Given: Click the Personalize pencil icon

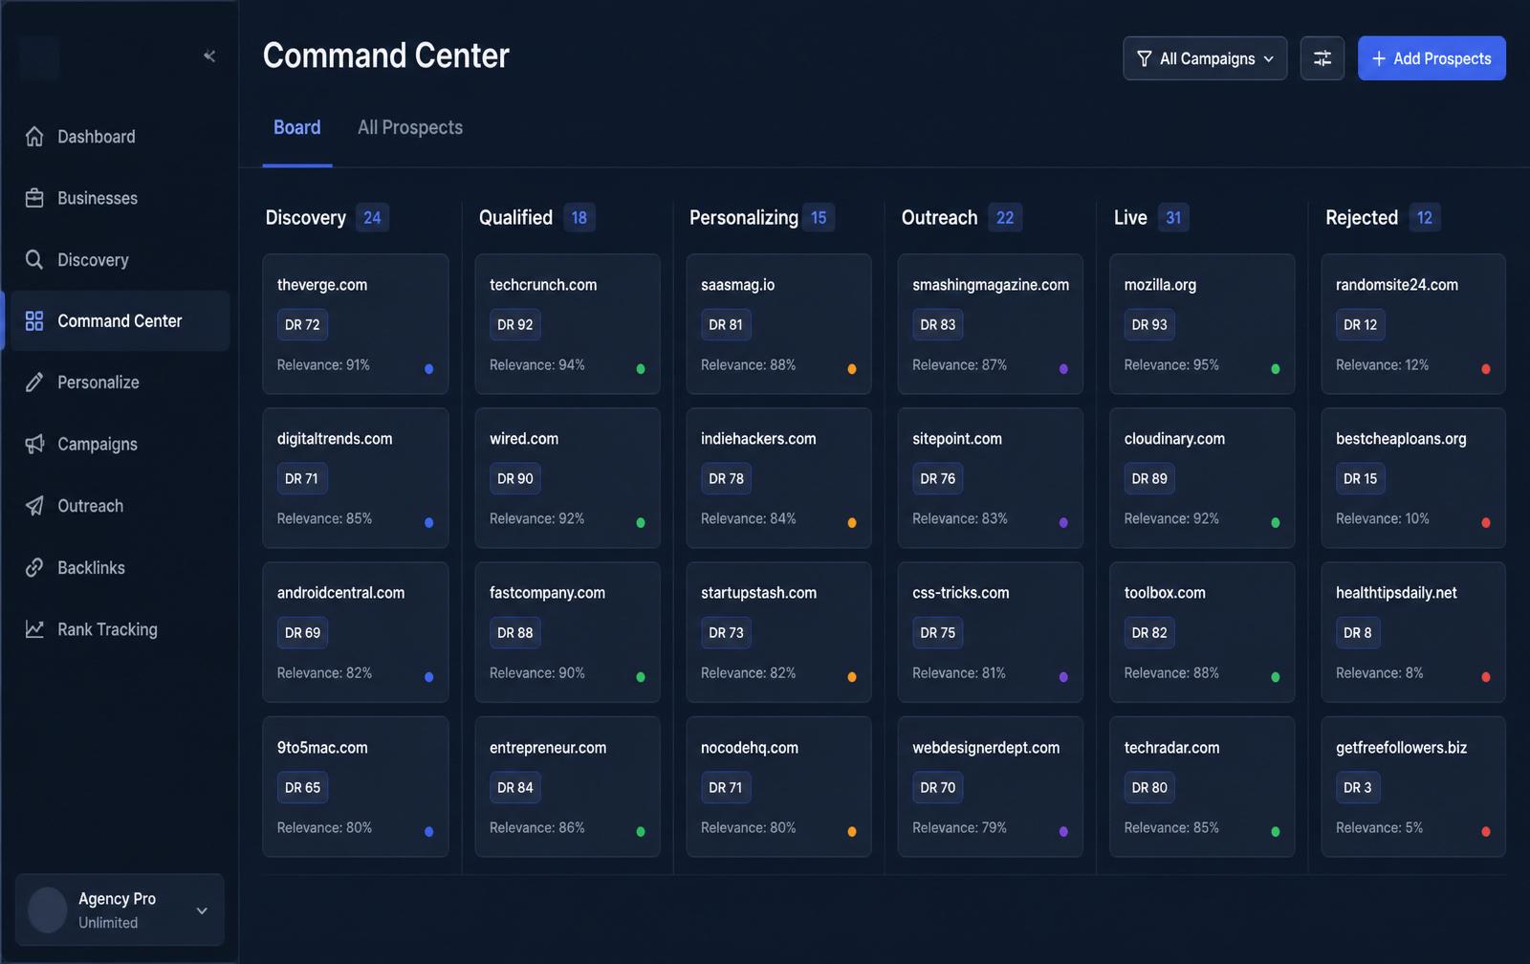Looking at the screenshot, I should (x=34, y=383).
